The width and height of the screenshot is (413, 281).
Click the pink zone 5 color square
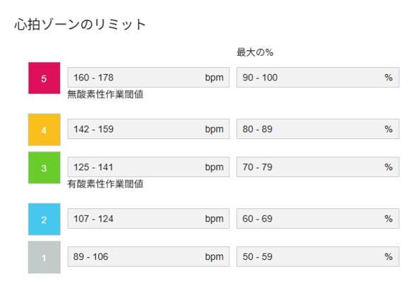[x=44, y=78]
